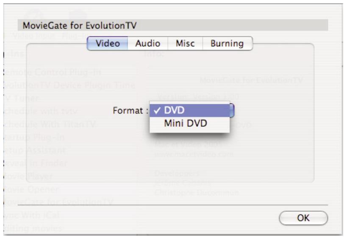This screenshot has width=344, height=237.
Task: Click the Format popup button arrows
Action: coord(232,111)
